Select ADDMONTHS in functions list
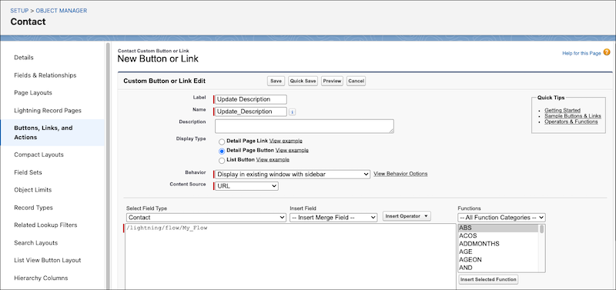Image resolution: width=616 pixels, height=290 pixels. 498,244
